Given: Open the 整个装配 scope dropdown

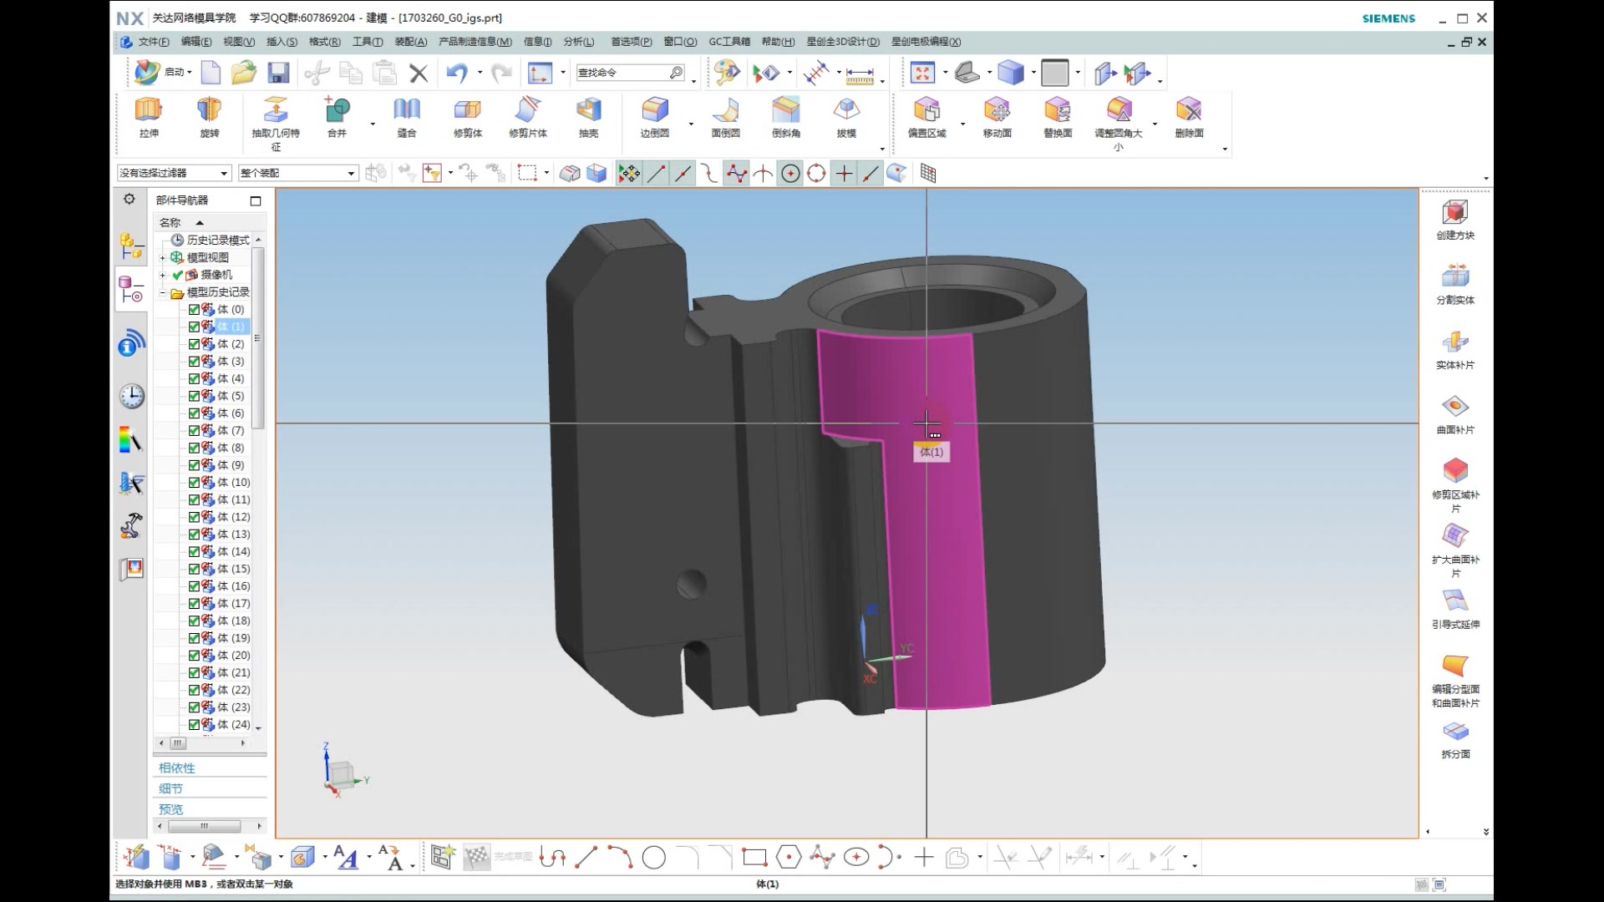Looking at the screenshot, I should click(x=351, y=174).
